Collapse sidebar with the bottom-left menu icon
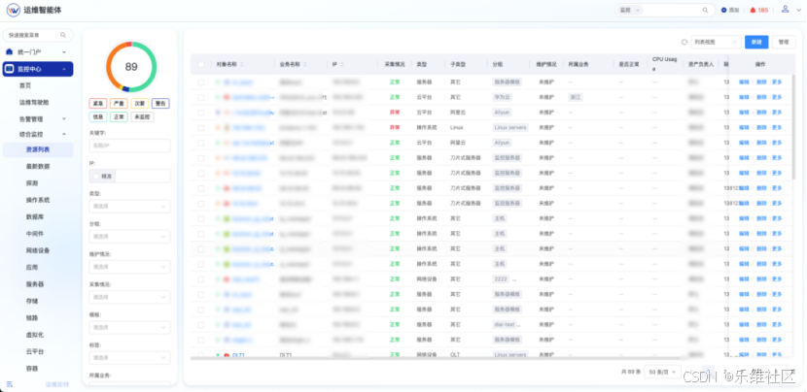 (x=10, y=384)
